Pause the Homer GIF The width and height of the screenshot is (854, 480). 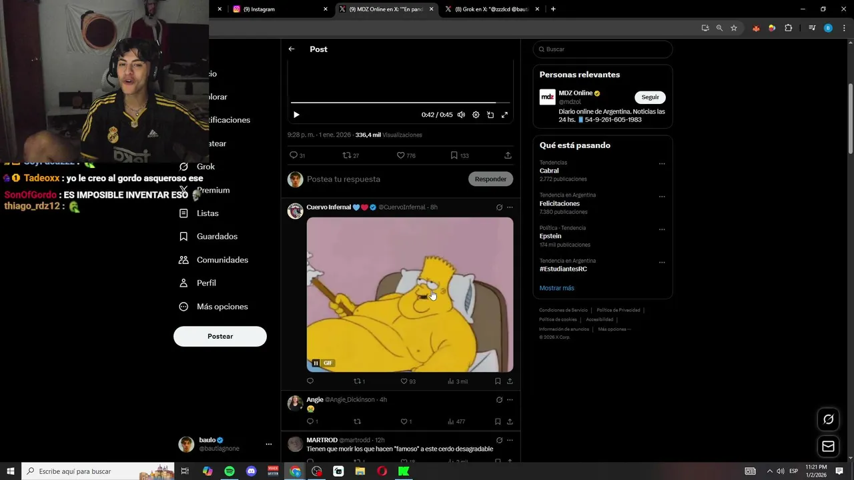pos(316,363)
